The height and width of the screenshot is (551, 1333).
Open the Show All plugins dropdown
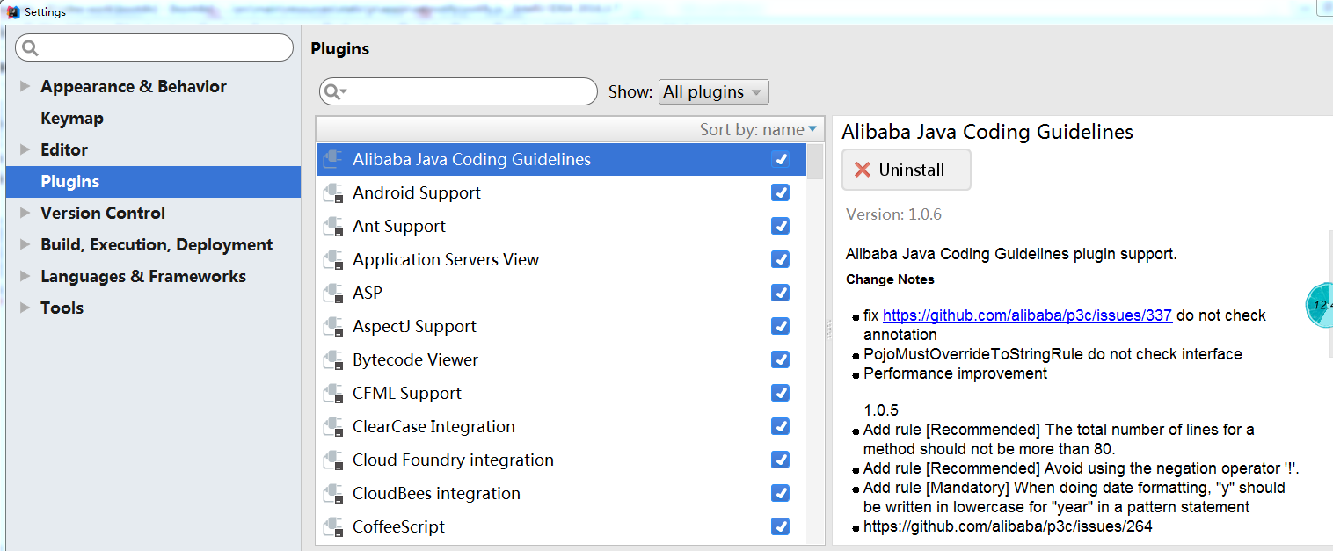click(713, 91)
